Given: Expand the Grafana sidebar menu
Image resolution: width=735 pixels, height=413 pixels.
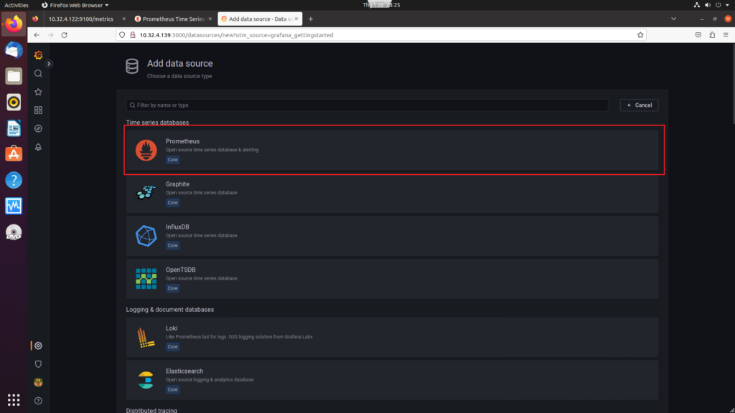Looking at the screenshot, I should (49, 64).
